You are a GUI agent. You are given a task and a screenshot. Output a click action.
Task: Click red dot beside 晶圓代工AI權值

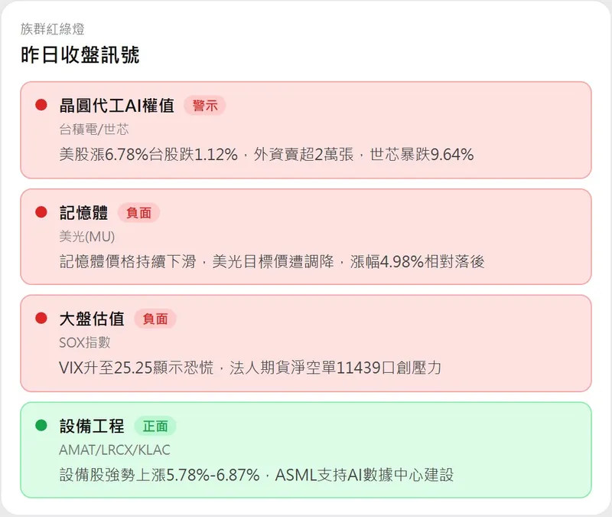click(41, 105)
